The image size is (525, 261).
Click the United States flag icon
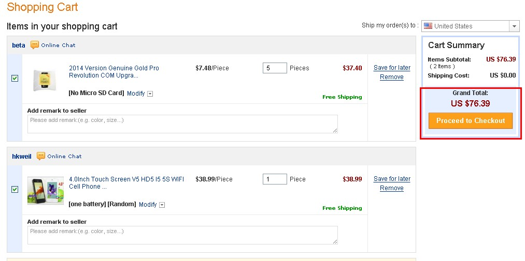[428, 26]
